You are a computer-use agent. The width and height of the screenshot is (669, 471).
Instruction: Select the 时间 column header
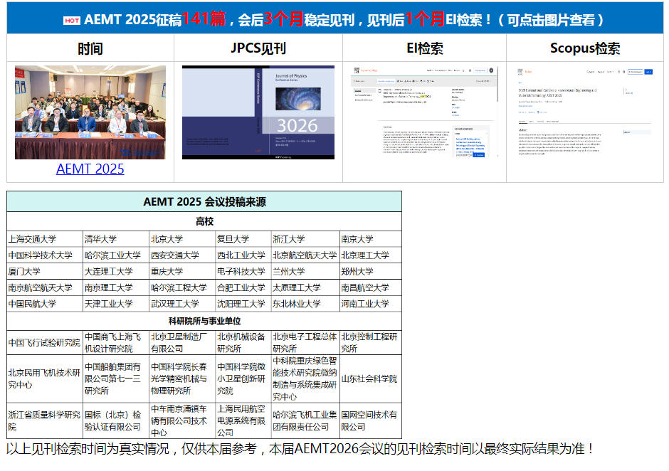point(90,48)
